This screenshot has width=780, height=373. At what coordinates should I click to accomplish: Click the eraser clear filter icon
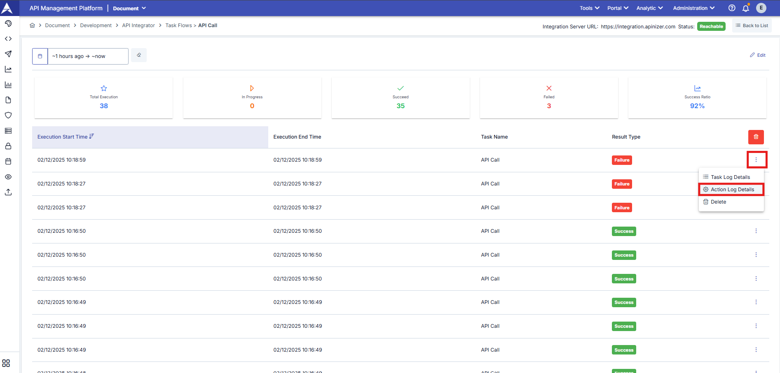[x=139, y=55]
